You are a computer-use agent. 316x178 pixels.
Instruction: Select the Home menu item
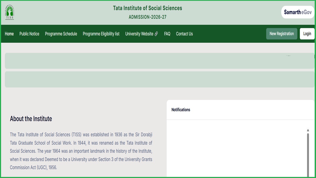coord(9,34)
